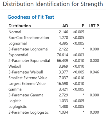Viewport: 106px width, 117px height.
Task: Click the Lognormal AD value 4.395
Action: (64, 43)
